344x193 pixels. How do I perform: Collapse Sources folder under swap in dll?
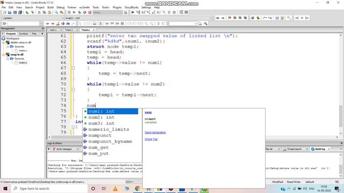click(x=8, y=58)
